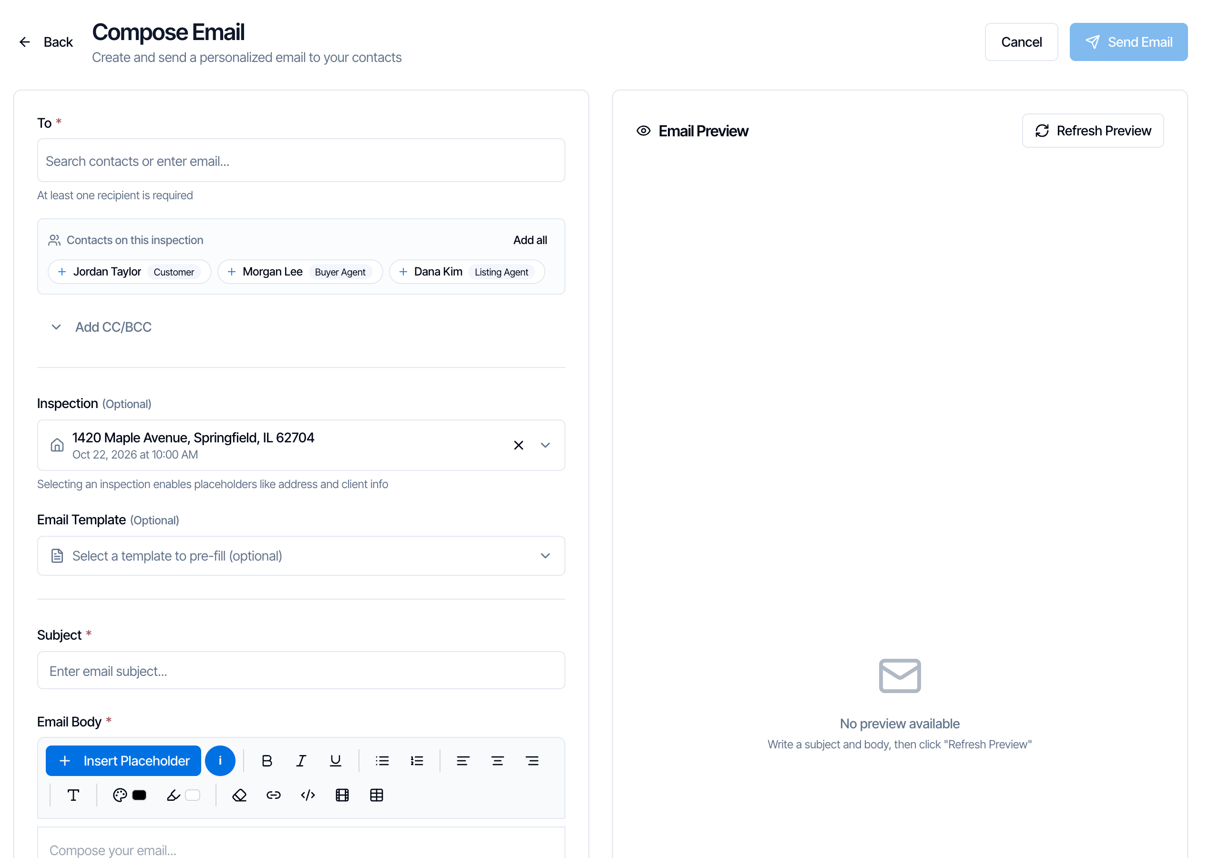This screenshot has width=1209, height=858.
Task: Click the eraser clear formatting icon
Action: (239, 795)
